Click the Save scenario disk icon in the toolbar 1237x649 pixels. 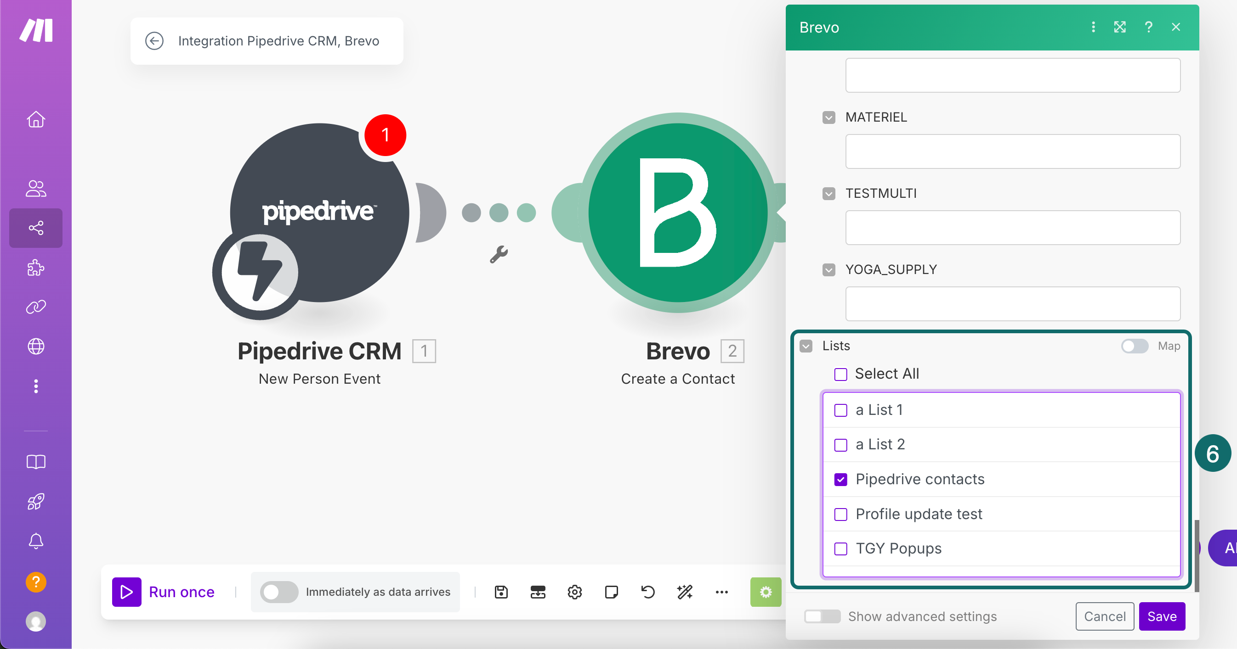point(501,592)
